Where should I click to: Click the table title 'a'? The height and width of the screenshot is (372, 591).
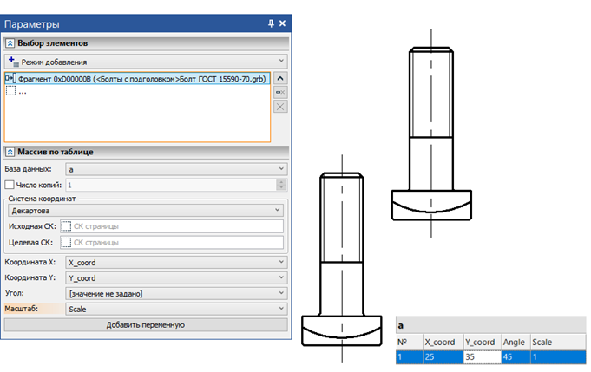click(x=401, y=326)
